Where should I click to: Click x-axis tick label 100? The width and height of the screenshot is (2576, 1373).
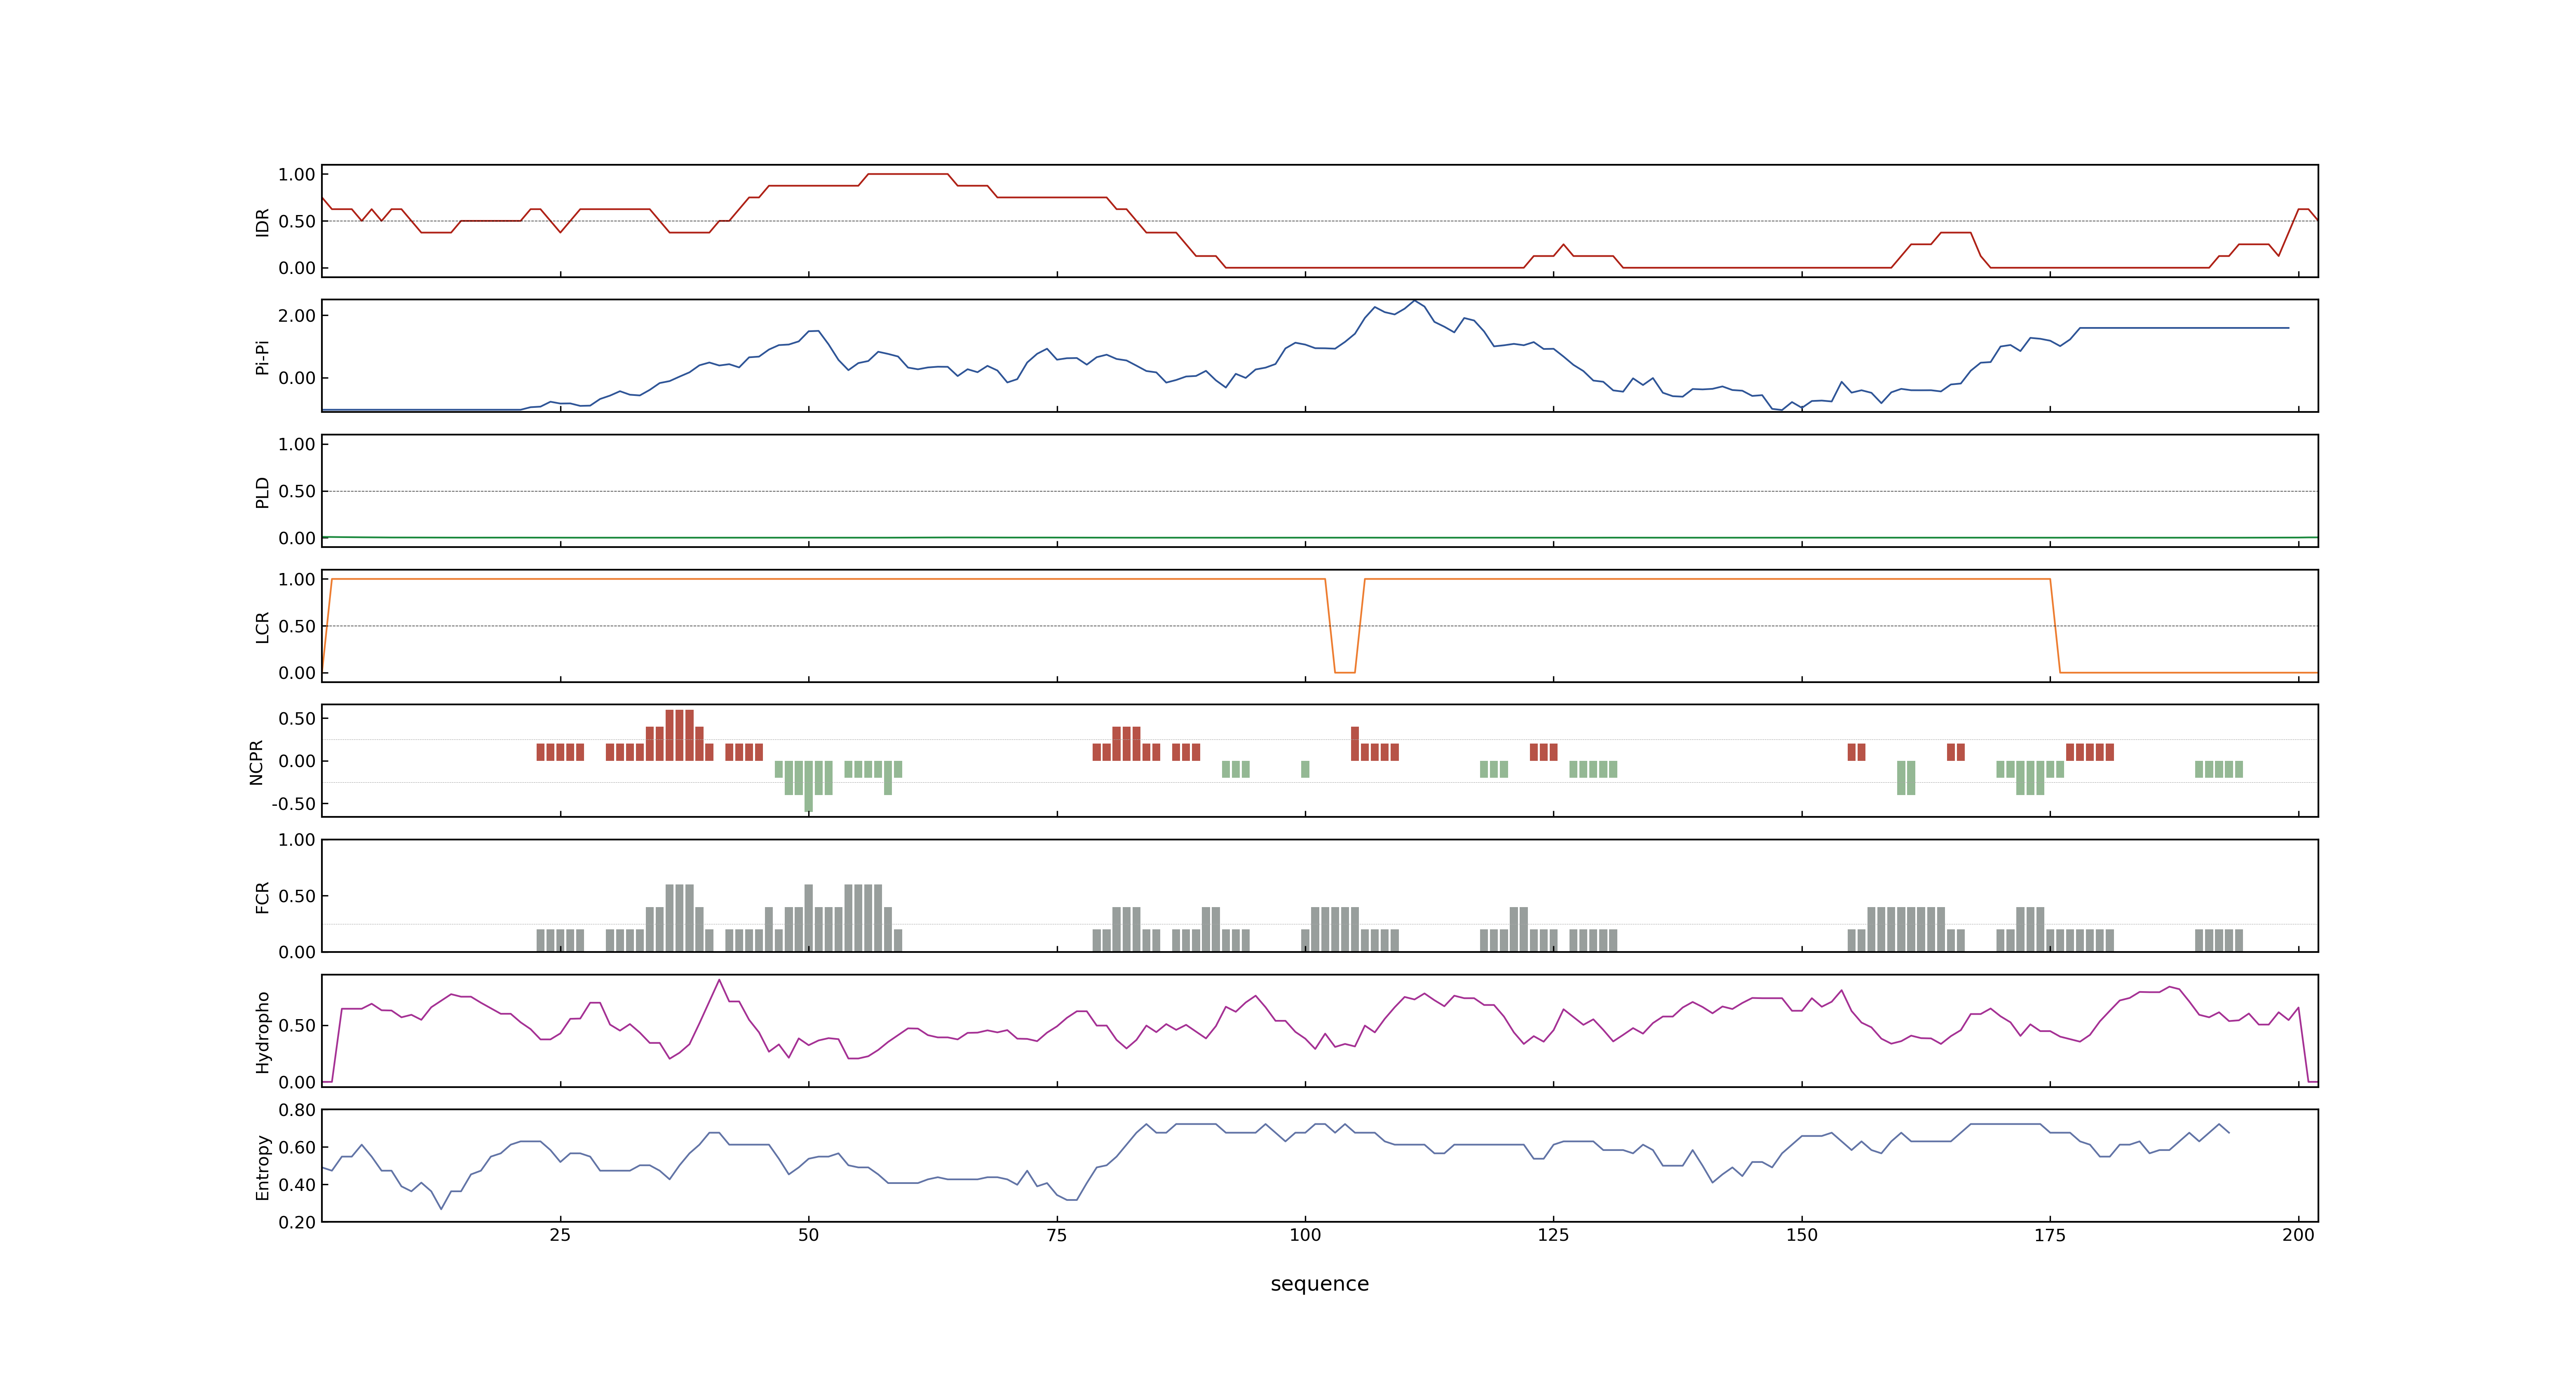[x=1305, y=1234]
